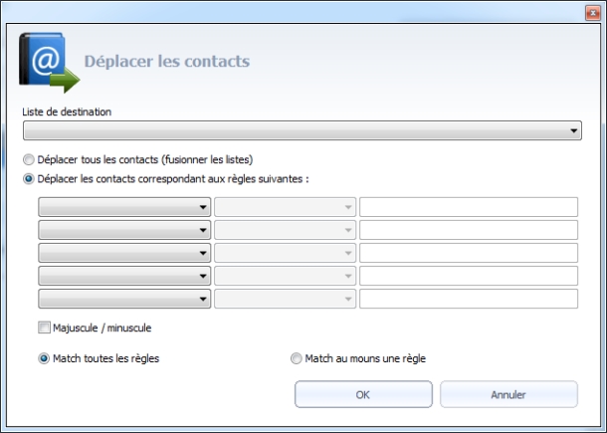Viewport: 607px width, 433px height.
Task: Select Match au mouns une règle option
Action: pos(296,359)
